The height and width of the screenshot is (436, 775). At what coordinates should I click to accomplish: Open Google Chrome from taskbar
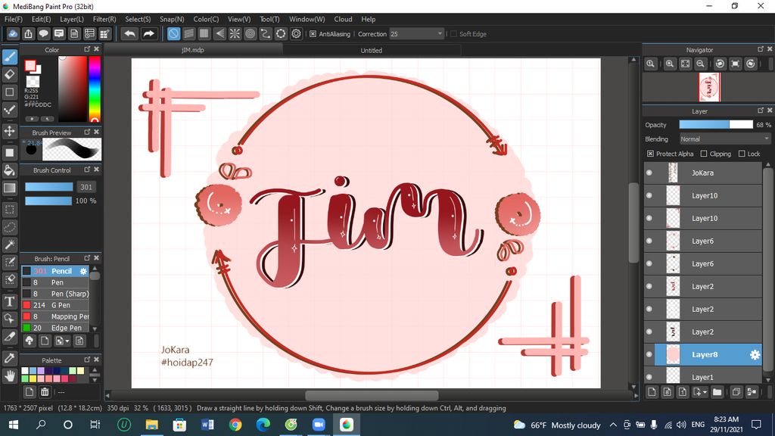(x=235, y=425)
